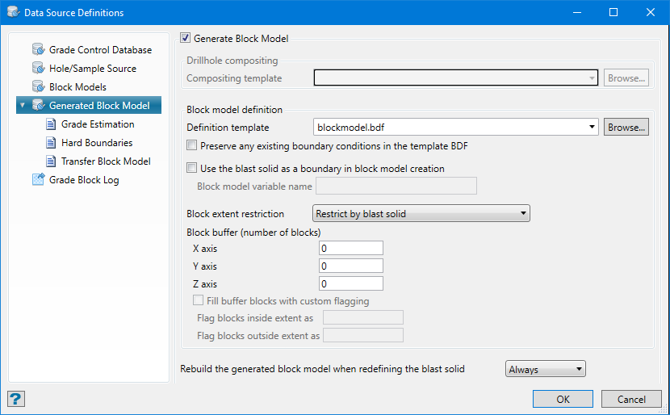
Task: Click the Grade Control Database icon
Action: pos(38,50)
